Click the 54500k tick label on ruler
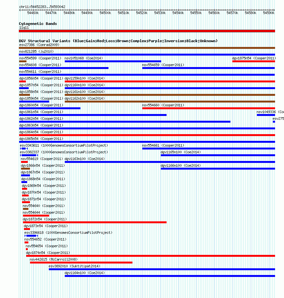 [x=105, y=13]
